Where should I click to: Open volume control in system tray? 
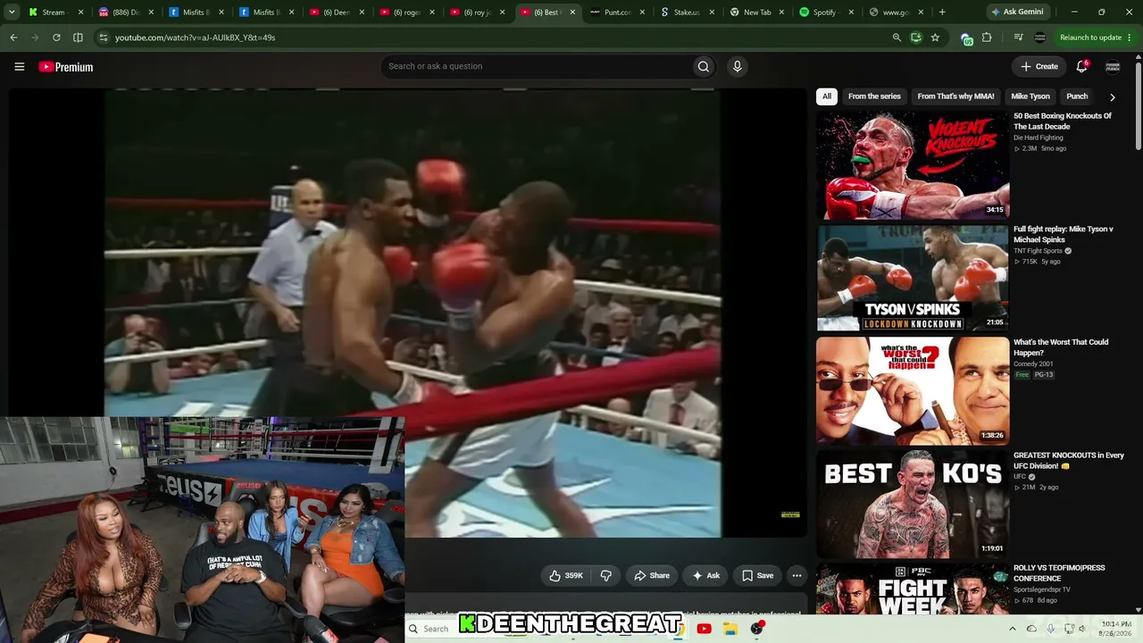[1082, 629]
